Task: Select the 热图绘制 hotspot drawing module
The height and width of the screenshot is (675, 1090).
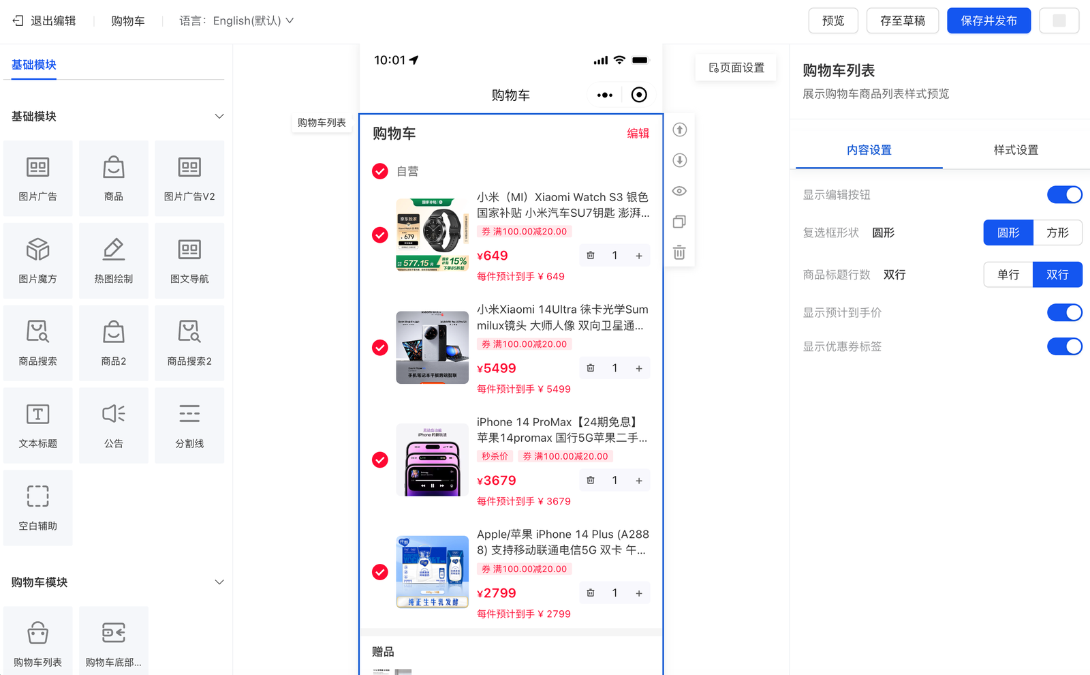Action: click(x=114, y=260)
